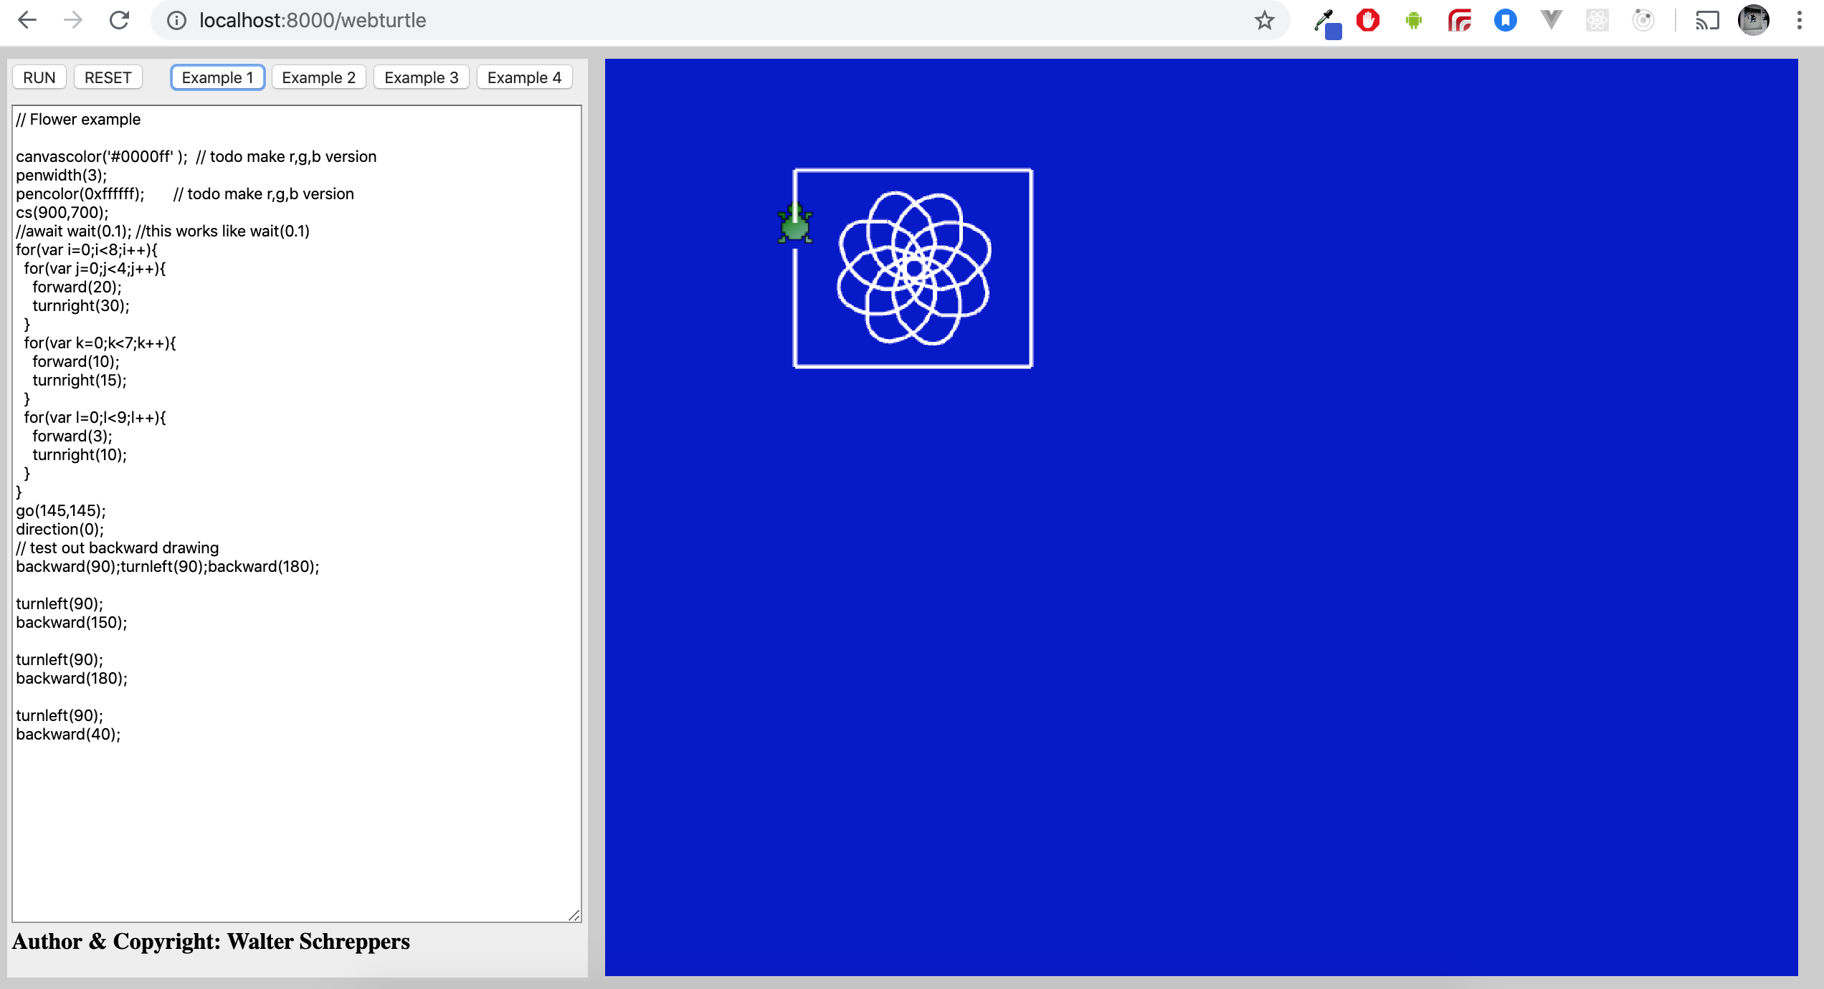Screen dimensions: 1824x989
Task: Reload the page with refresh icon
Action: [119, 20]
